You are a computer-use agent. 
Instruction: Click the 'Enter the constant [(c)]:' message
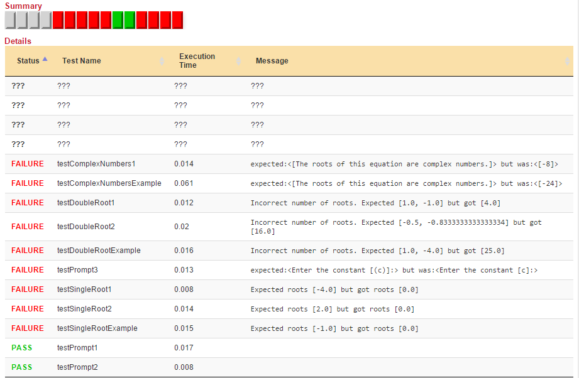[394, 271]
